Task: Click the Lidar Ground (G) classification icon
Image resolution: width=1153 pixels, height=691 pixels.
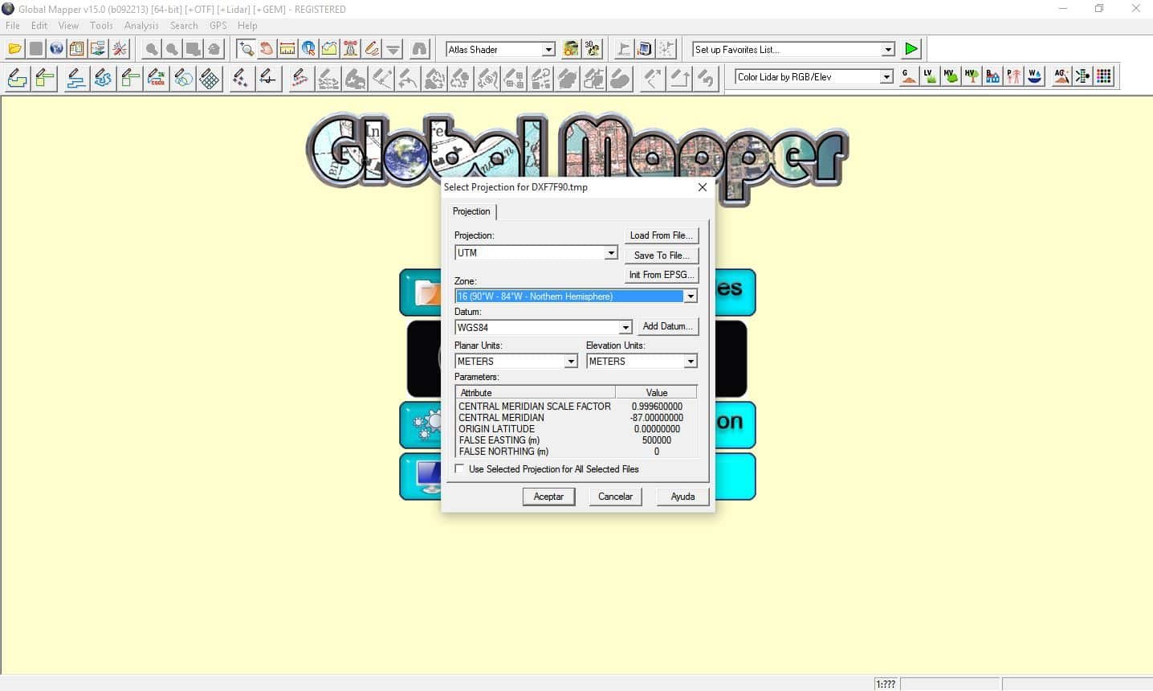Action: coord(909,76)
